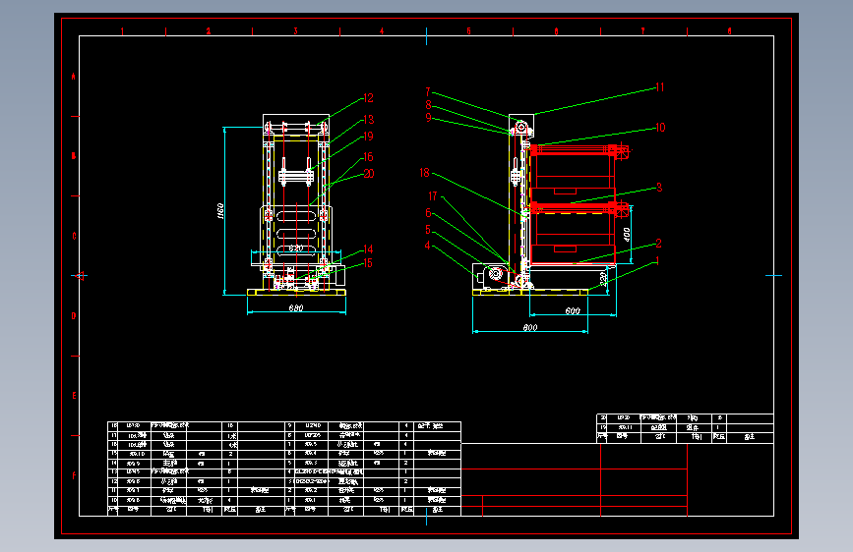Click column zone number 7 on top border
The height and width of the screenshot is (552, 853).
coord(642,31)
